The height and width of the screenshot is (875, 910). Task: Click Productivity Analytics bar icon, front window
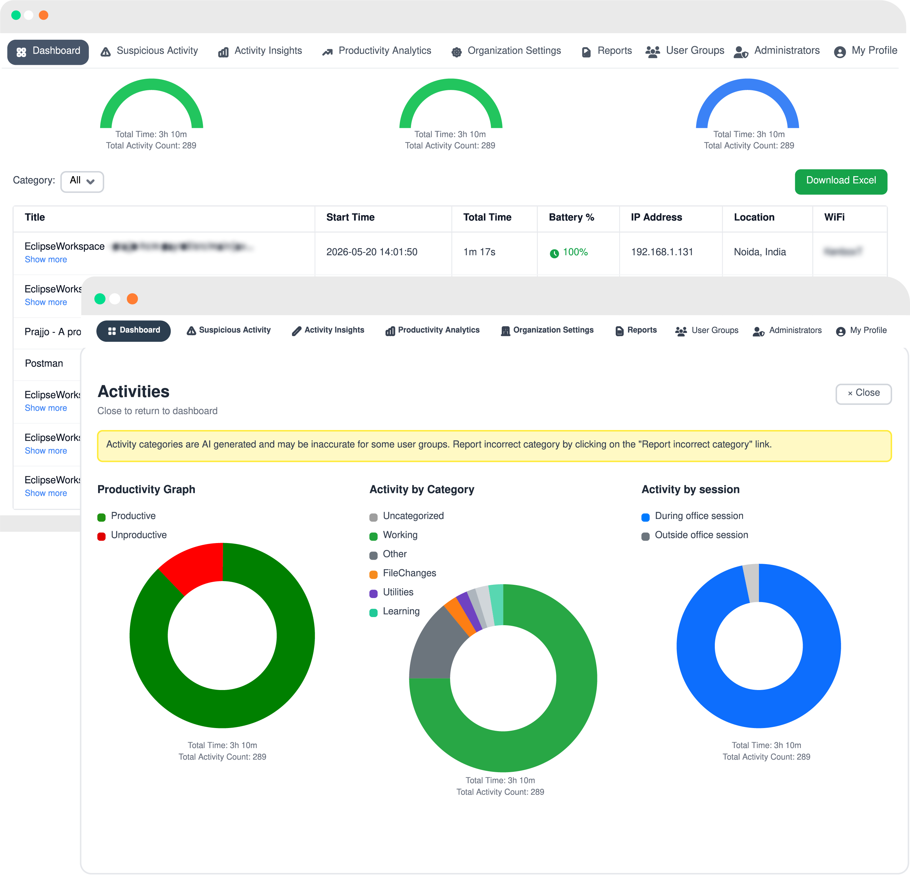point(390,331)
